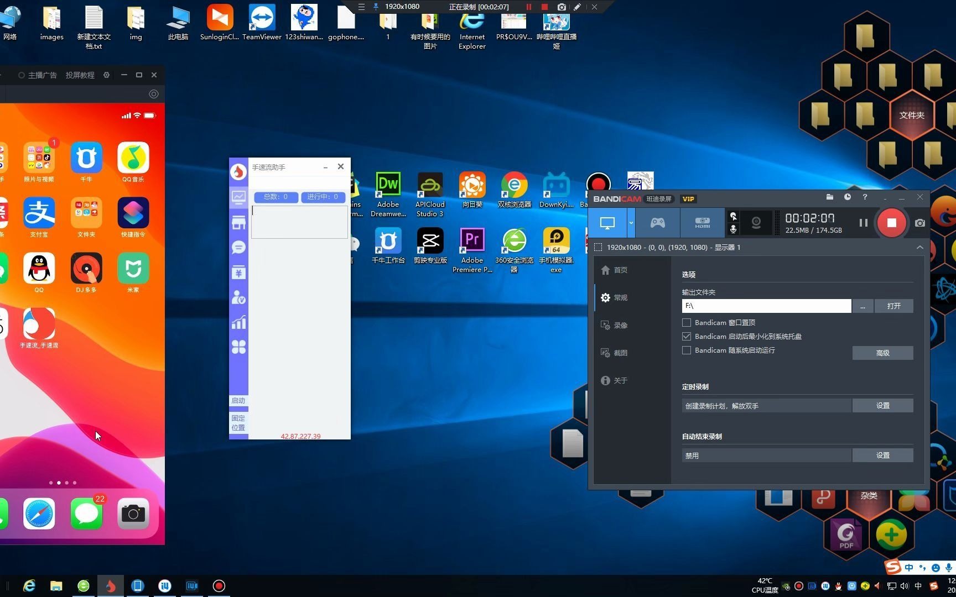Pause recording from top floating toolbar
This screenshot has width=956, height=597.
528,7
